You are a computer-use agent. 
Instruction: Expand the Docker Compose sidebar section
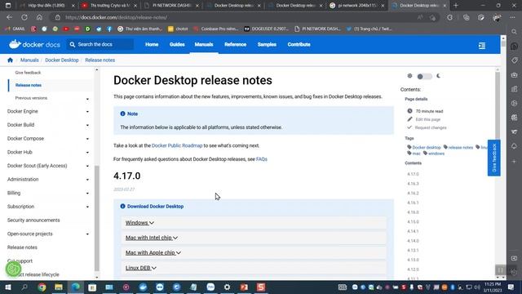point(87,139)
